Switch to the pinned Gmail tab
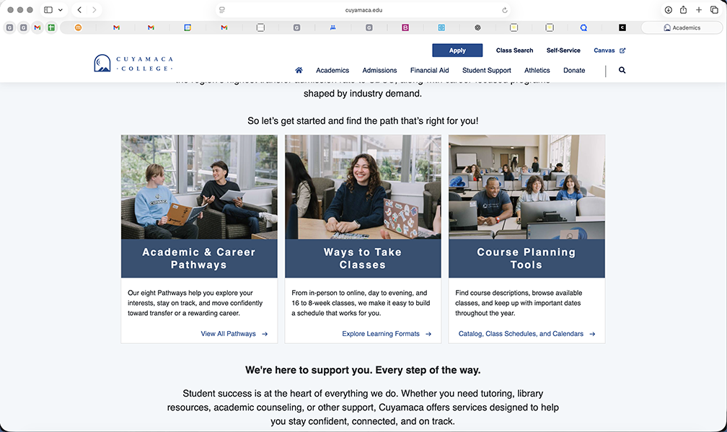Image resolution: width=727 pixels, height=432 pixels. [x=37, y=28]
